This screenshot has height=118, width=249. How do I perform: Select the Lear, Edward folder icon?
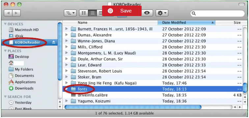(73, 65)
